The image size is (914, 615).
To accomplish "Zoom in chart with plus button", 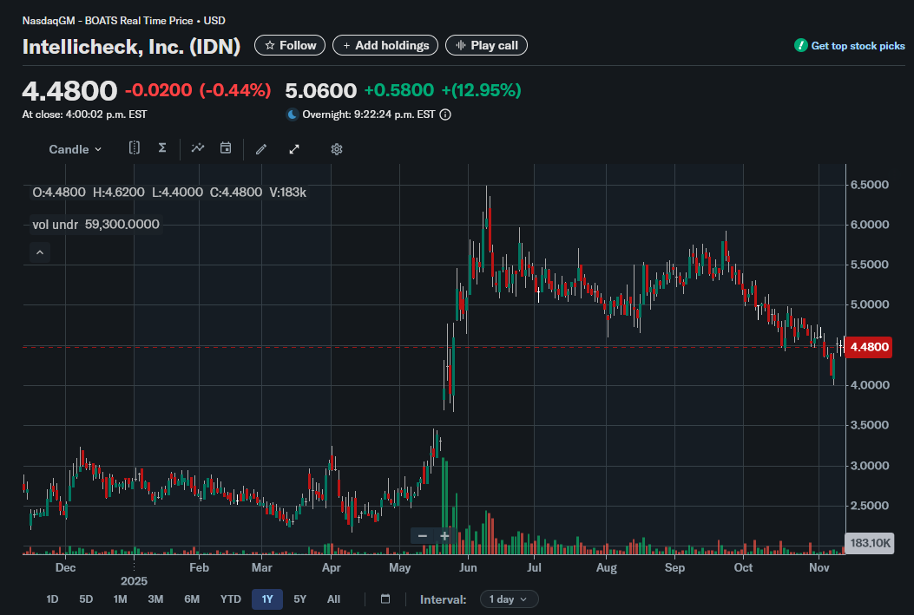I will pyautogui.click(x=444, y=536).
